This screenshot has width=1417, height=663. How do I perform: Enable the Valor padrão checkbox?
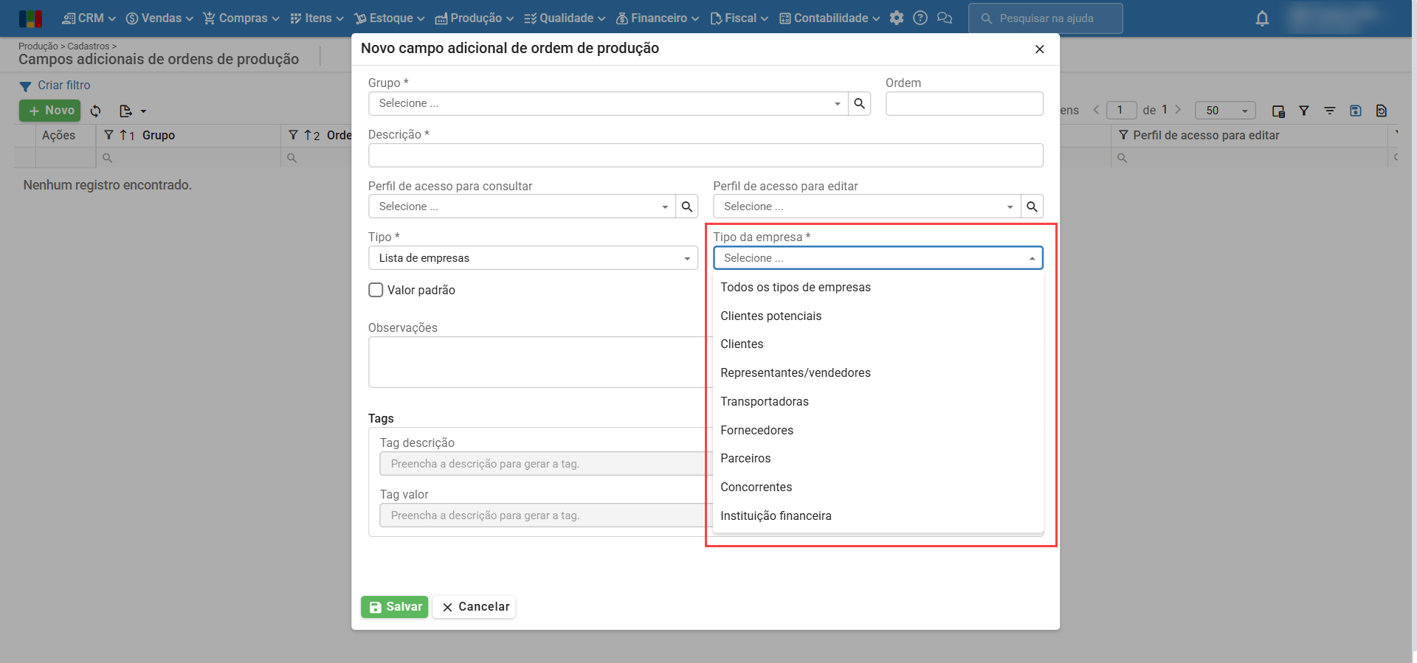tap(376, 291)
